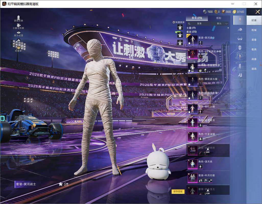
Task: Select the 主题 (77) category row
Action: pos(208,28)
